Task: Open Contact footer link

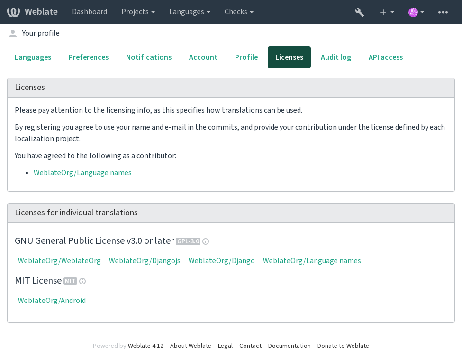Action: 250,346
